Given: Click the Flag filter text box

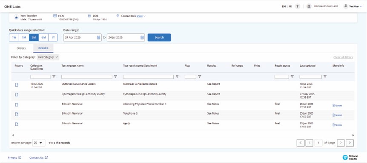Looking at the screenshot, I should click(x=190, y=77).
